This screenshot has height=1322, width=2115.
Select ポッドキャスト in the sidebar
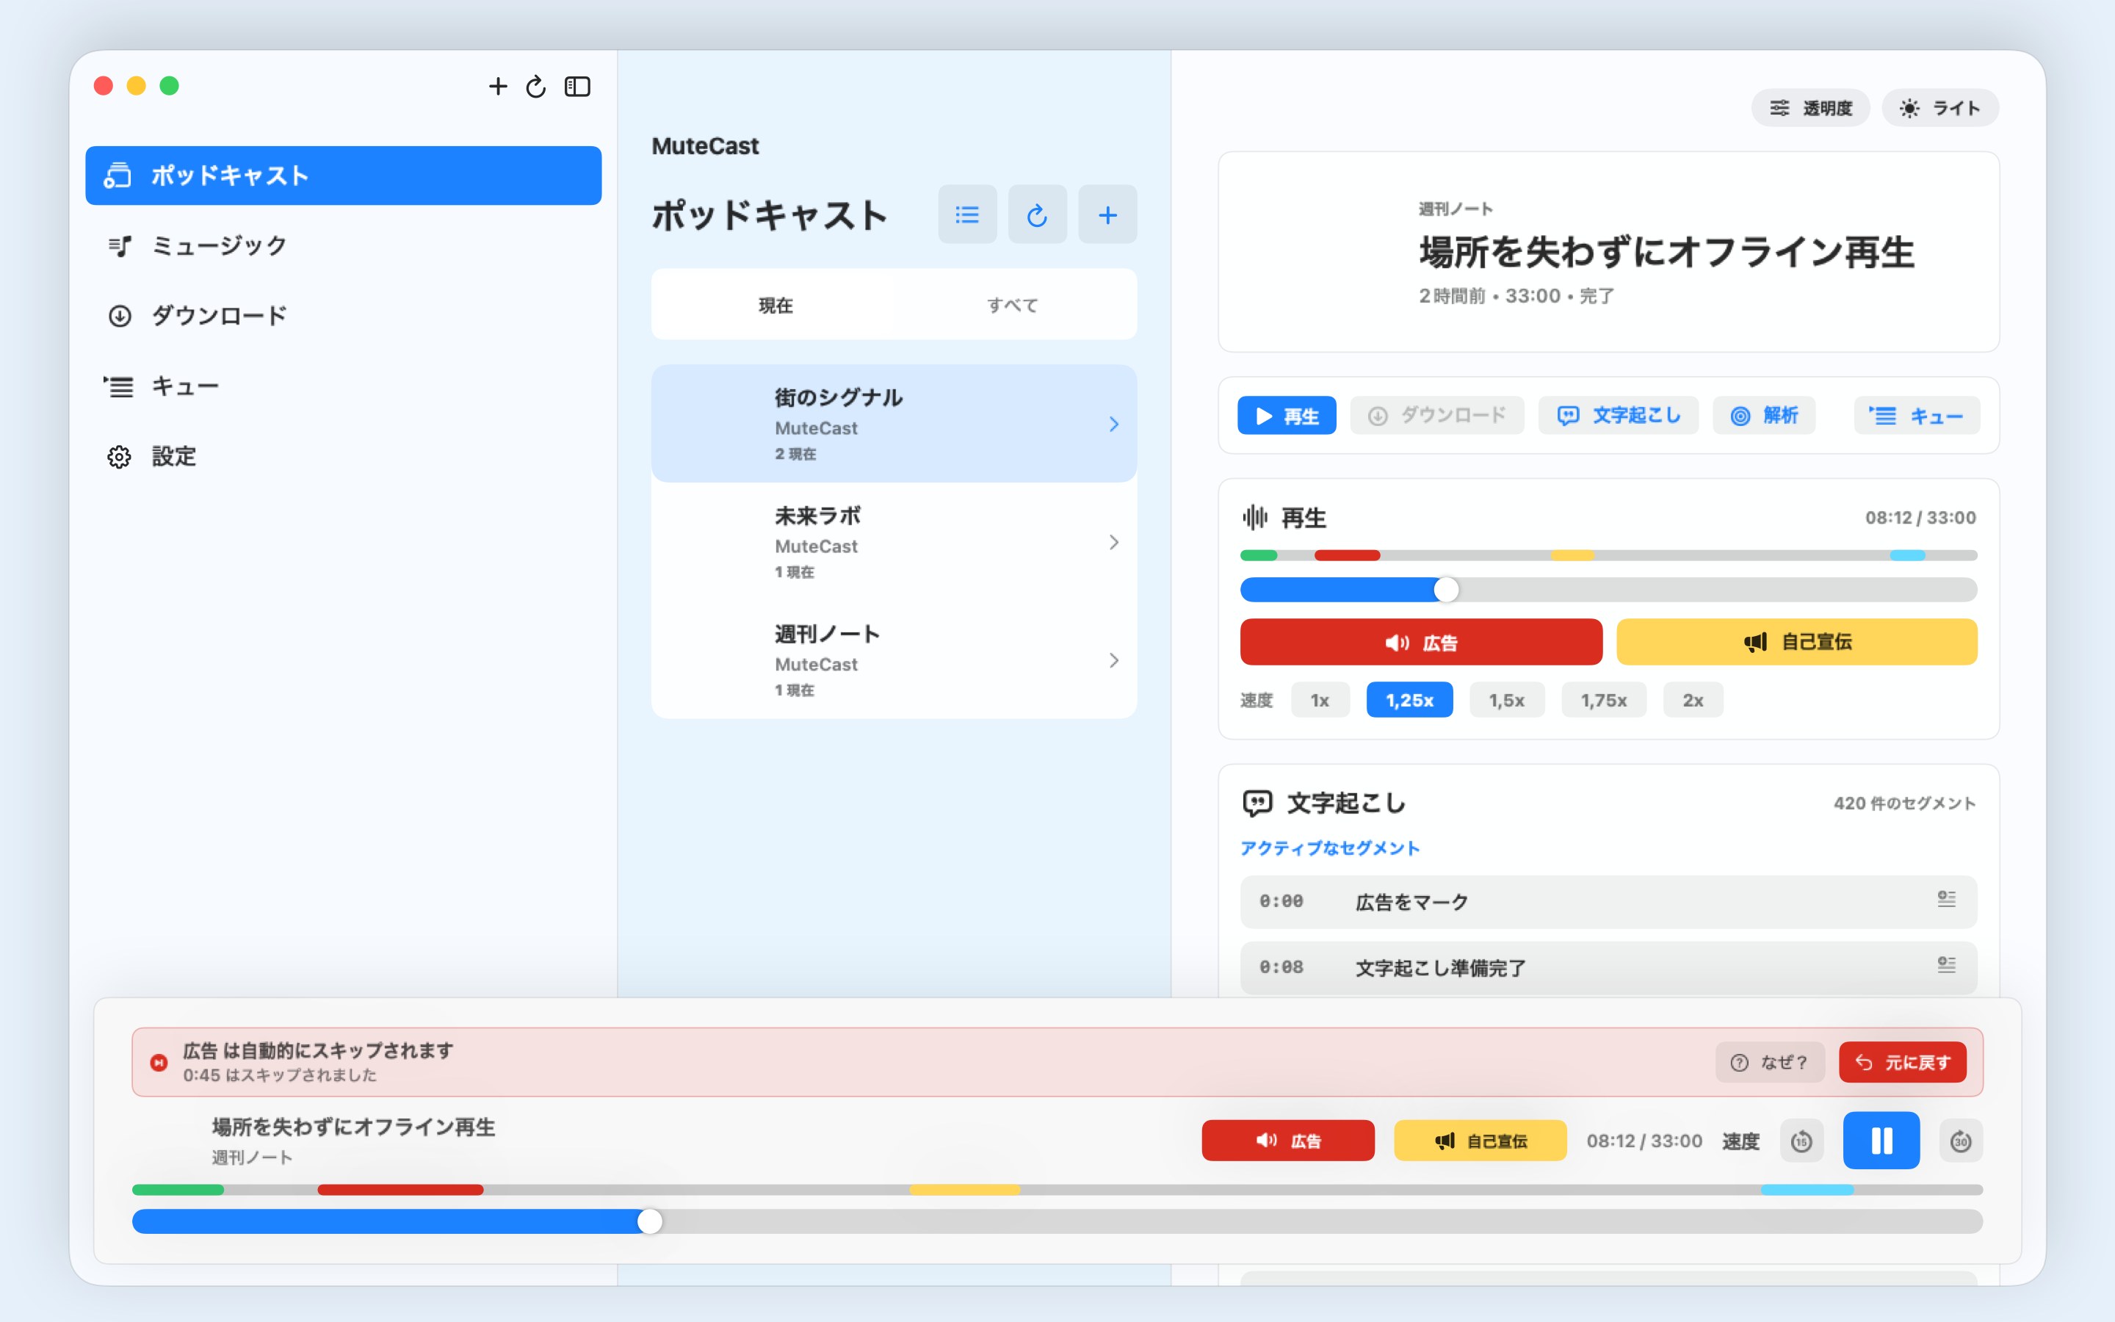pyautogui.click(x=344, y=176)
